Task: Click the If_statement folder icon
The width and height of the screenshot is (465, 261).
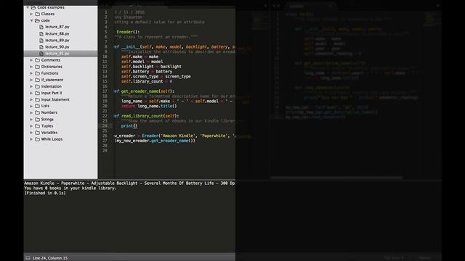Action: [37, 80]
